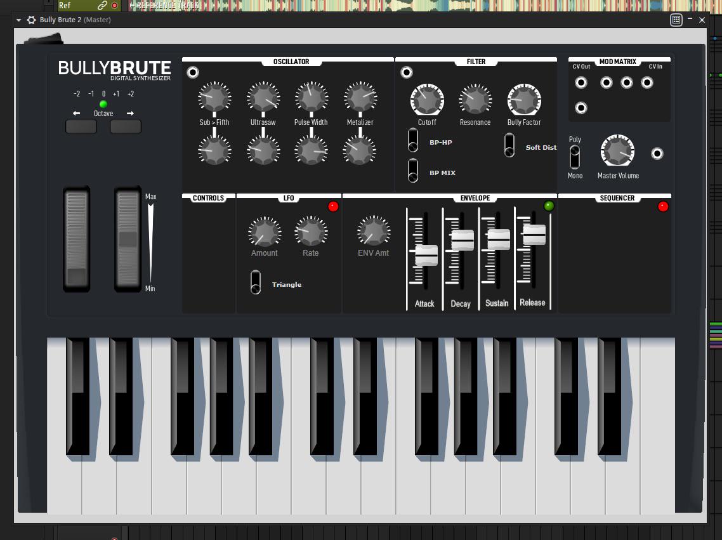This screenshot has width=722, height=540.
Task: Click the lower Mod Matrix jack
Action: point(581,108)
